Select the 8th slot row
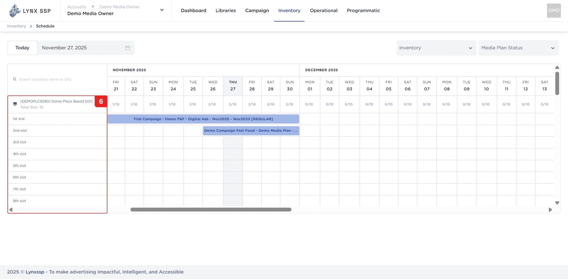The height and width of the screenshot is (280, 568). tap(57, 201)
